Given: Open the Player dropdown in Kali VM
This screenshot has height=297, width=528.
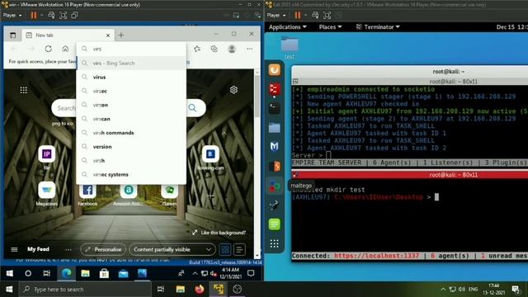Looking at the screenshot, I should tap(276, 15).
